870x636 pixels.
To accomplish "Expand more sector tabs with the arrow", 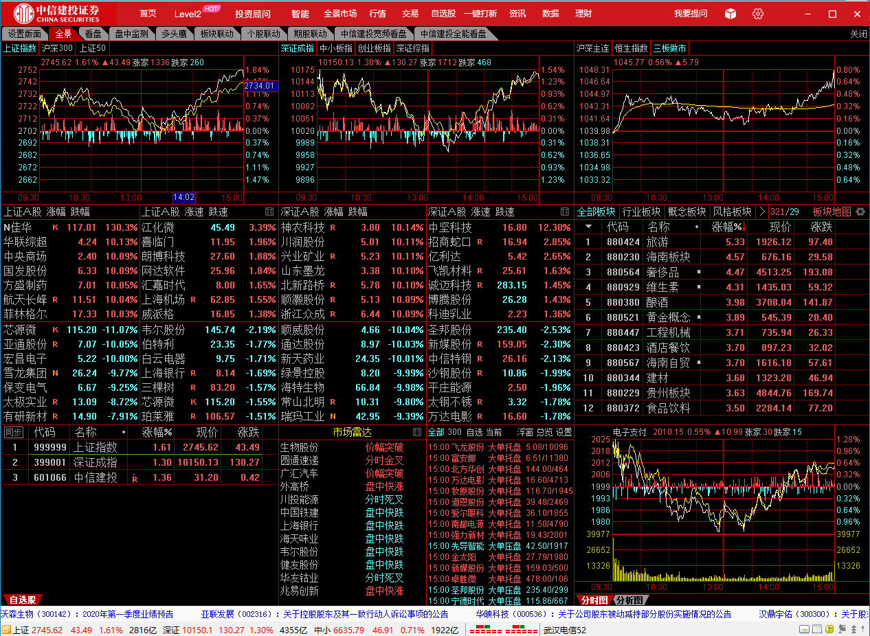I will (x=761, y=212).
